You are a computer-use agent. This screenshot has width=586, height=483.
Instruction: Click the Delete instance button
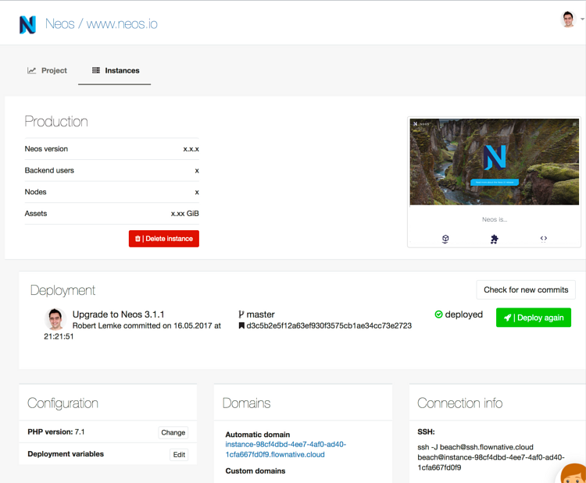(x=164, y=239)
